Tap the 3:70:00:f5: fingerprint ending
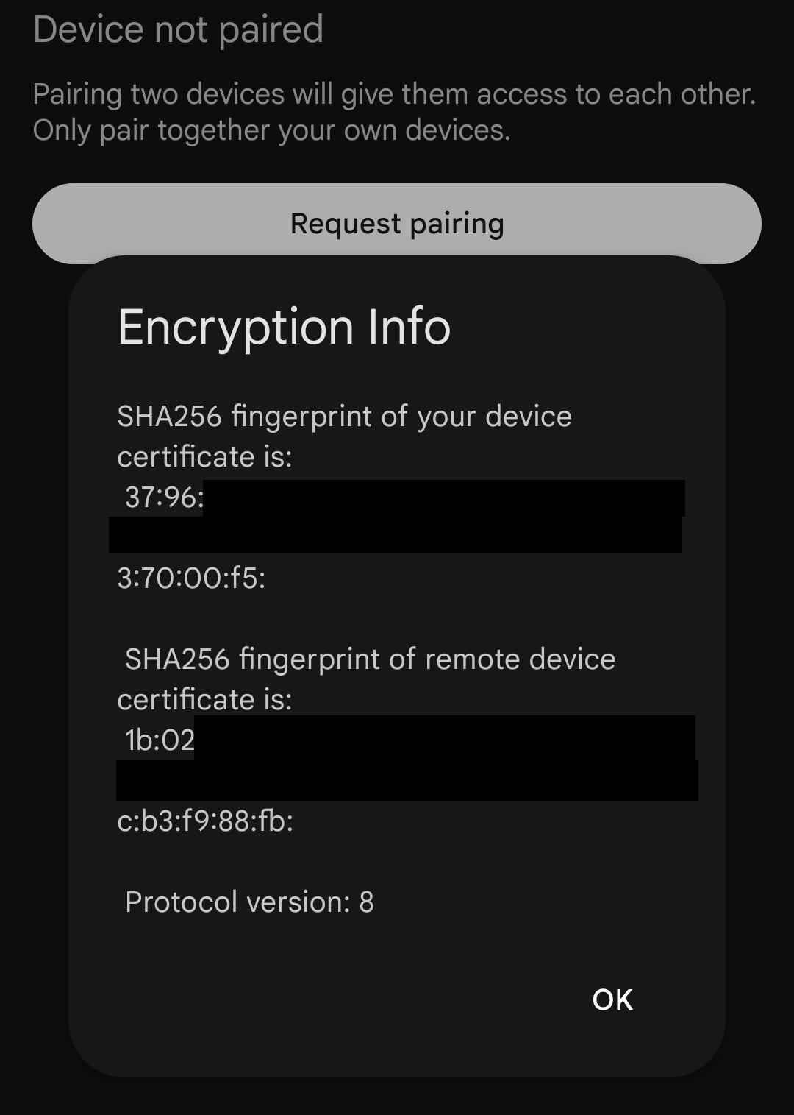This screenshot has height=1115, width=794. [x=191, y=578]
